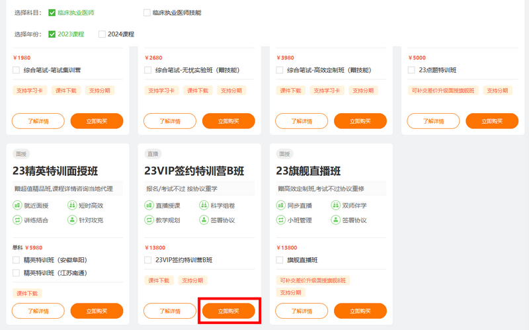Click the 就近面授 icon in 23精英特训面授班
The width and height of the screenshot is (529, 330).
click(x=18, y=206)
